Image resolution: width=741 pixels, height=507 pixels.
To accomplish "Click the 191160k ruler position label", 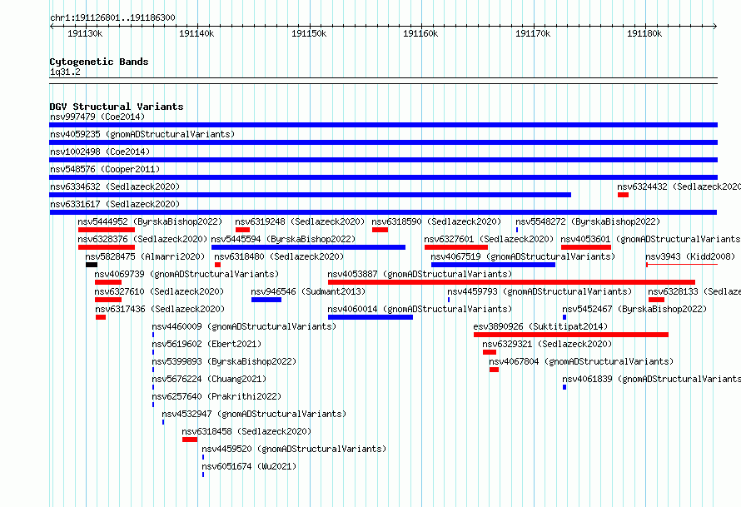I will coord(420,33).
